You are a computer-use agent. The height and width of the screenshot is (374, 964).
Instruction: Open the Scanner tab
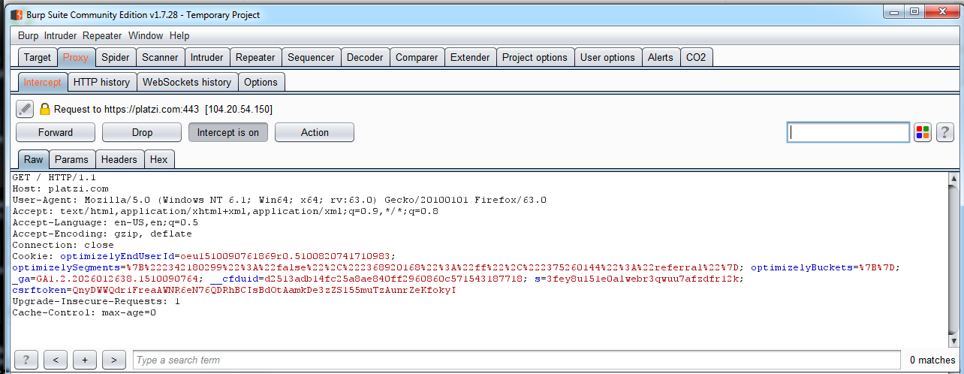point(160,57)
